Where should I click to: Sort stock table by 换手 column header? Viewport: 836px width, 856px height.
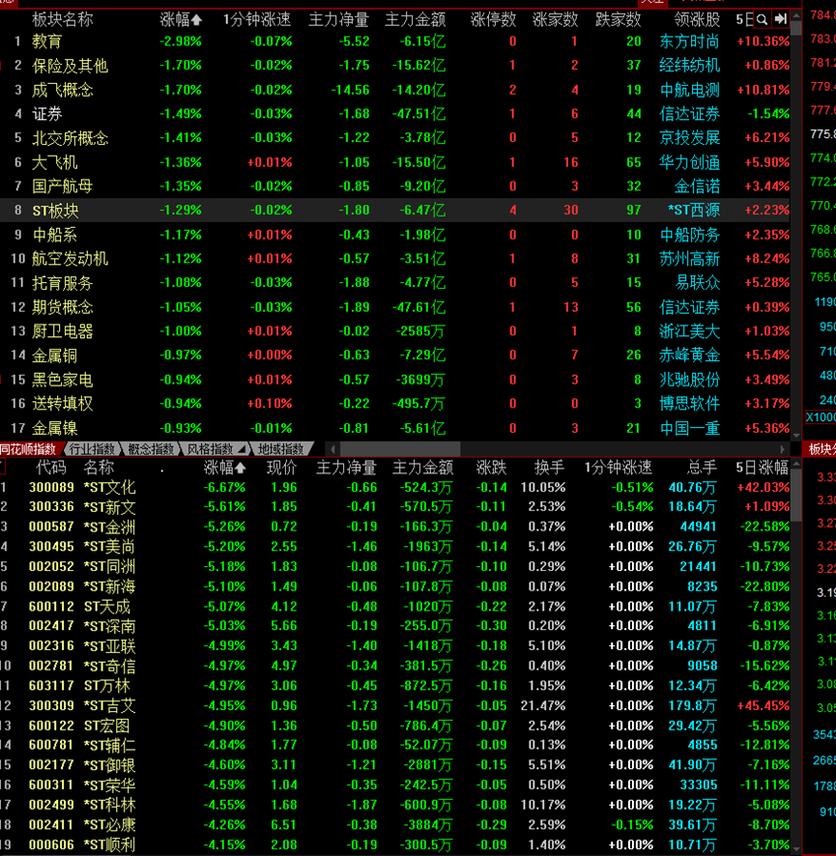(549, 468)
